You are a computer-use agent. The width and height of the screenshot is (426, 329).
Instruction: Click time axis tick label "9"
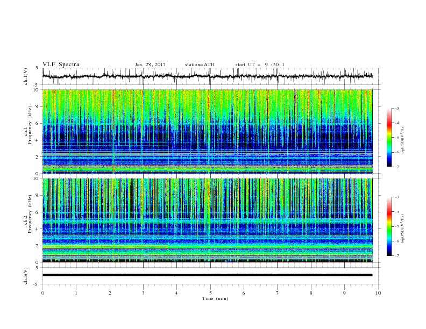click(x=344, y=293)
